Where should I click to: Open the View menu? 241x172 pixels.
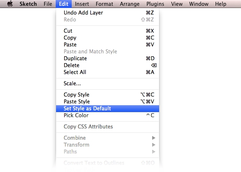tap(177, 4)
